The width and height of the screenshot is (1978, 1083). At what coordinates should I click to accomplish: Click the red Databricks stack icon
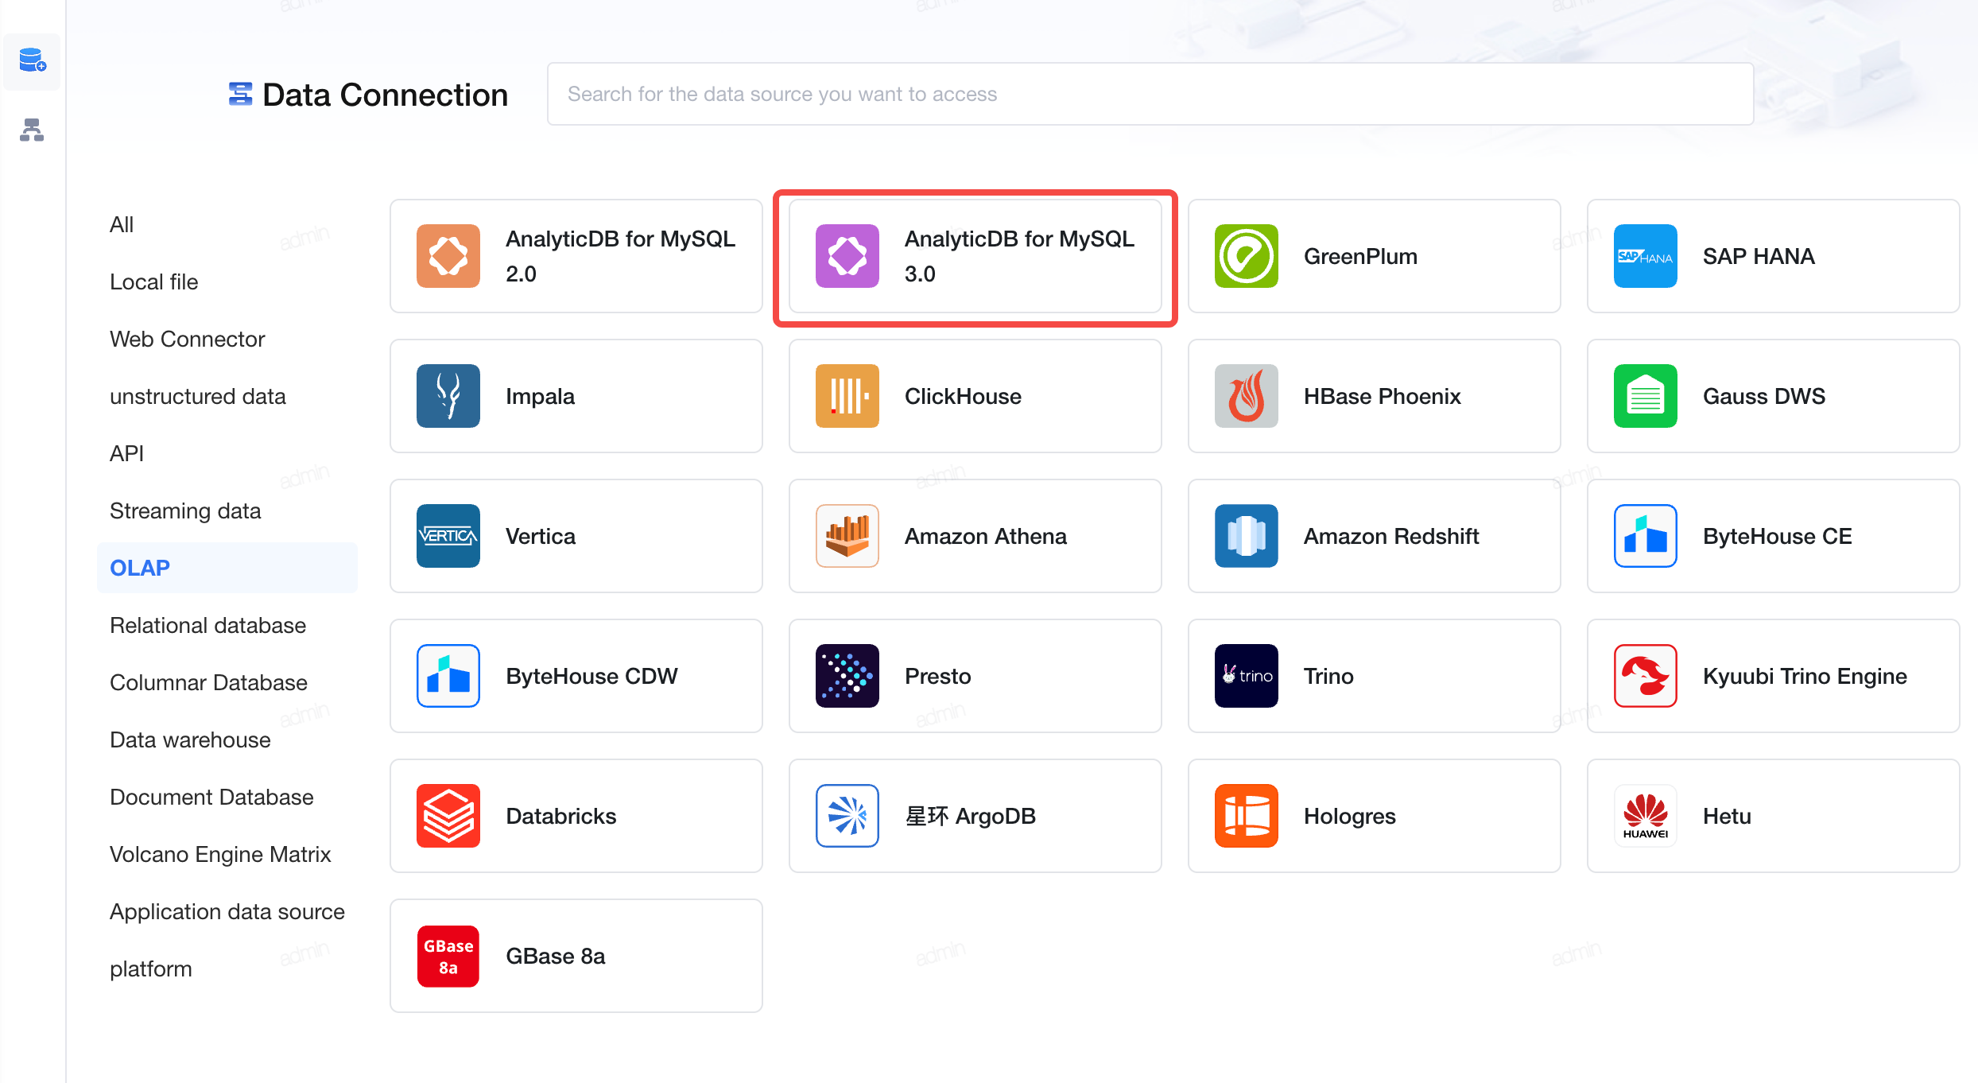click(x=448, y=816)
